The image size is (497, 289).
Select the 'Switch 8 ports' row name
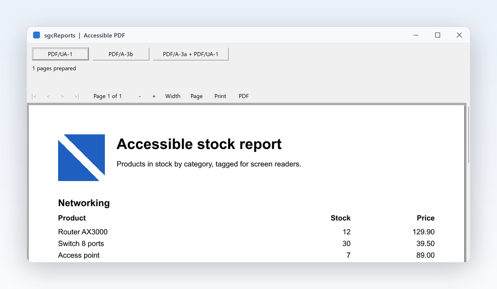click(x=81, y=244)
